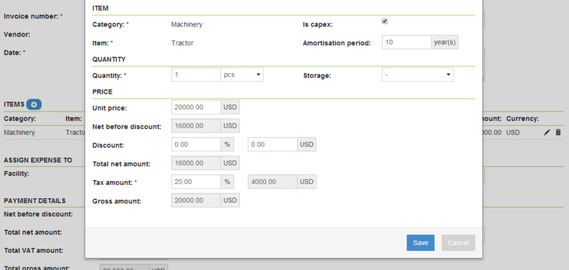Select the Quantity input field
This screenshot has width=569, height=270.
coord(196,75)
